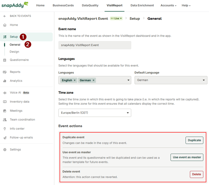Screen dimensions: 209x185
Task: Open the Default Language dropdown
Action: coord(171,80)
